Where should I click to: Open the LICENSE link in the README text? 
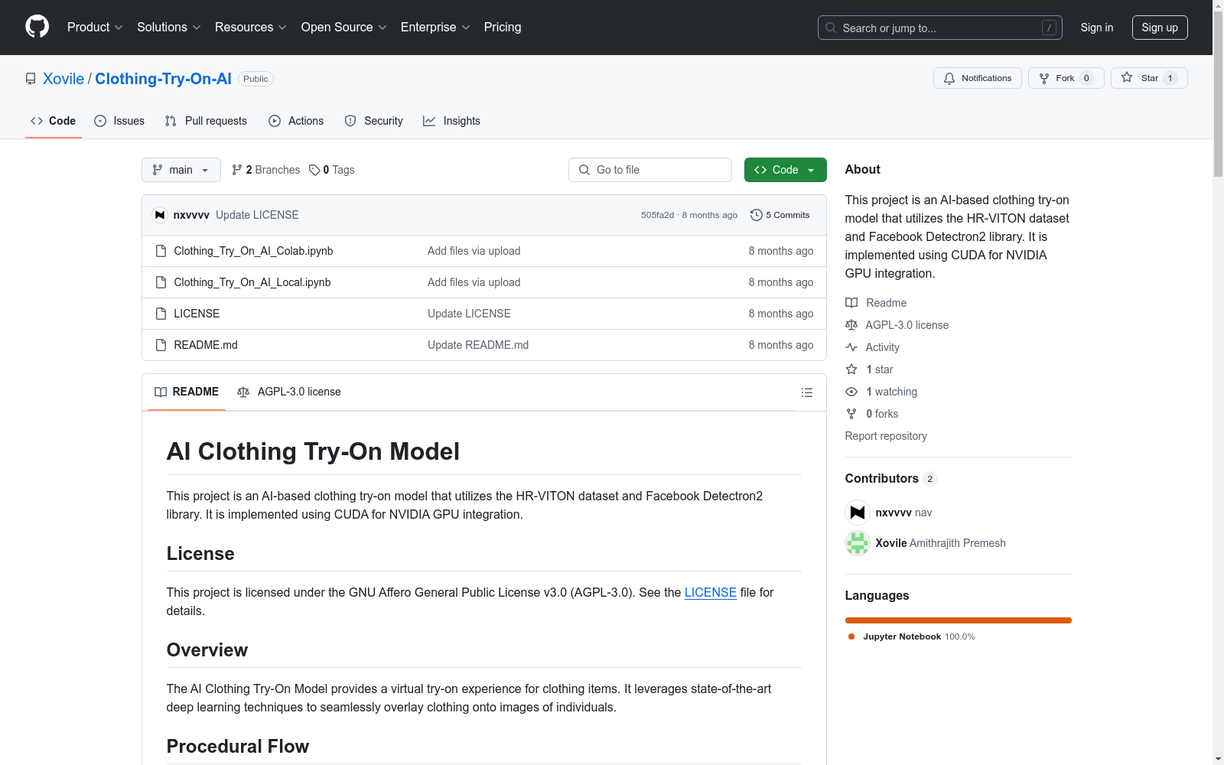coord(711,592)
